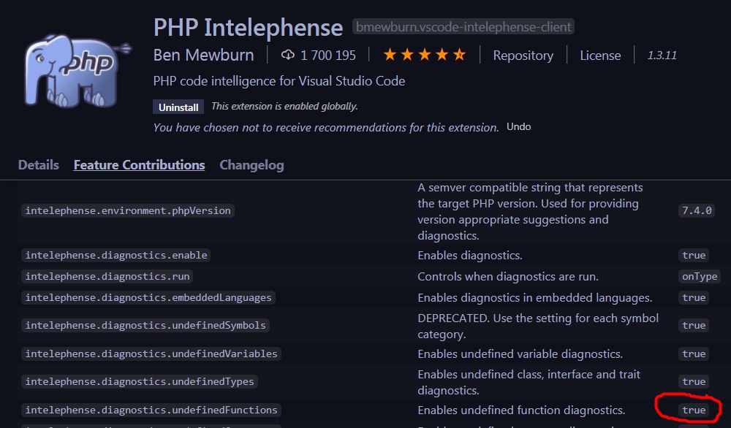Click true value for undefinedSymbols
The width and height of the screenshot is (731, 428).
point(694,325)
